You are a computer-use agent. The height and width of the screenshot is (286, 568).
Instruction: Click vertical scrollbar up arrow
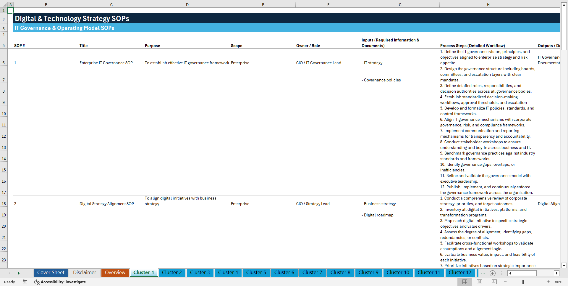[564, 5]
